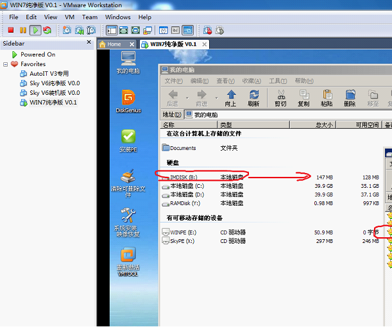The height and width of the screenshot is (327, 392).
Task: Click the 前进 forward button
Action: [201, 98]
